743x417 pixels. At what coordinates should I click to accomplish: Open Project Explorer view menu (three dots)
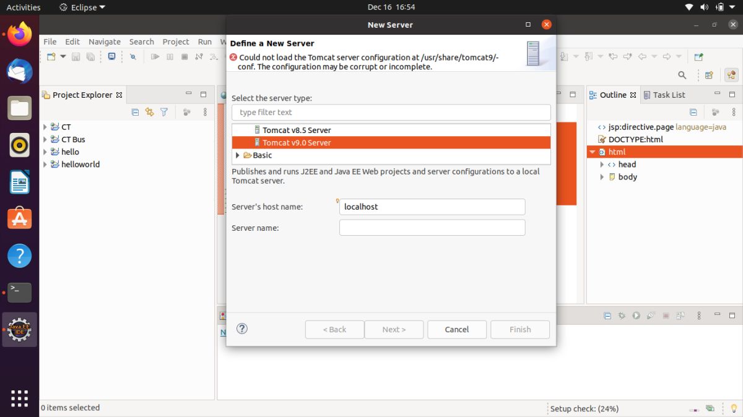point(205,112)
